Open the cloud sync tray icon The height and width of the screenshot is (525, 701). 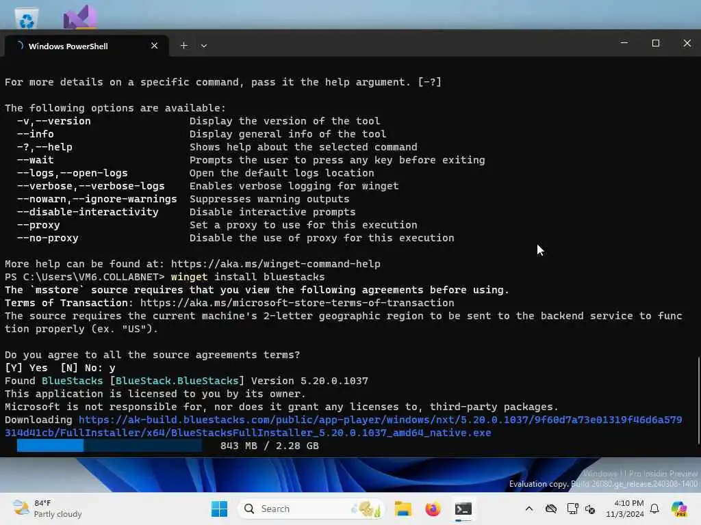551,509
